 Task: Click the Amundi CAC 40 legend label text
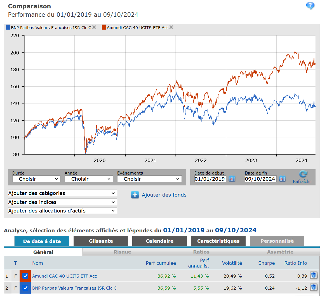[x=138, y=27]
